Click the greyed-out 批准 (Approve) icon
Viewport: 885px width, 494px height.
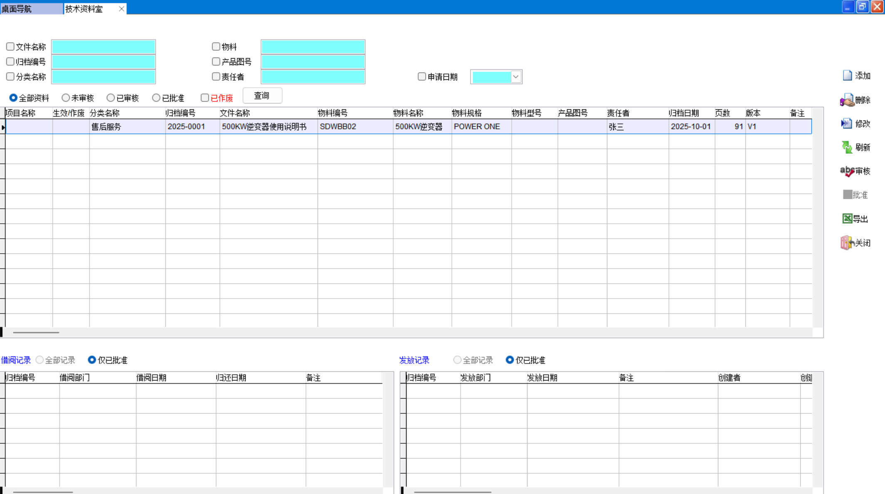coord(847,195)
